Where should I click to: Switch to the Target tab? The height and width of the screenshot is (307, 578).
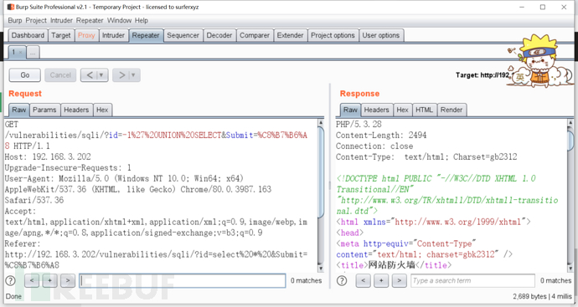coord(61,35)
